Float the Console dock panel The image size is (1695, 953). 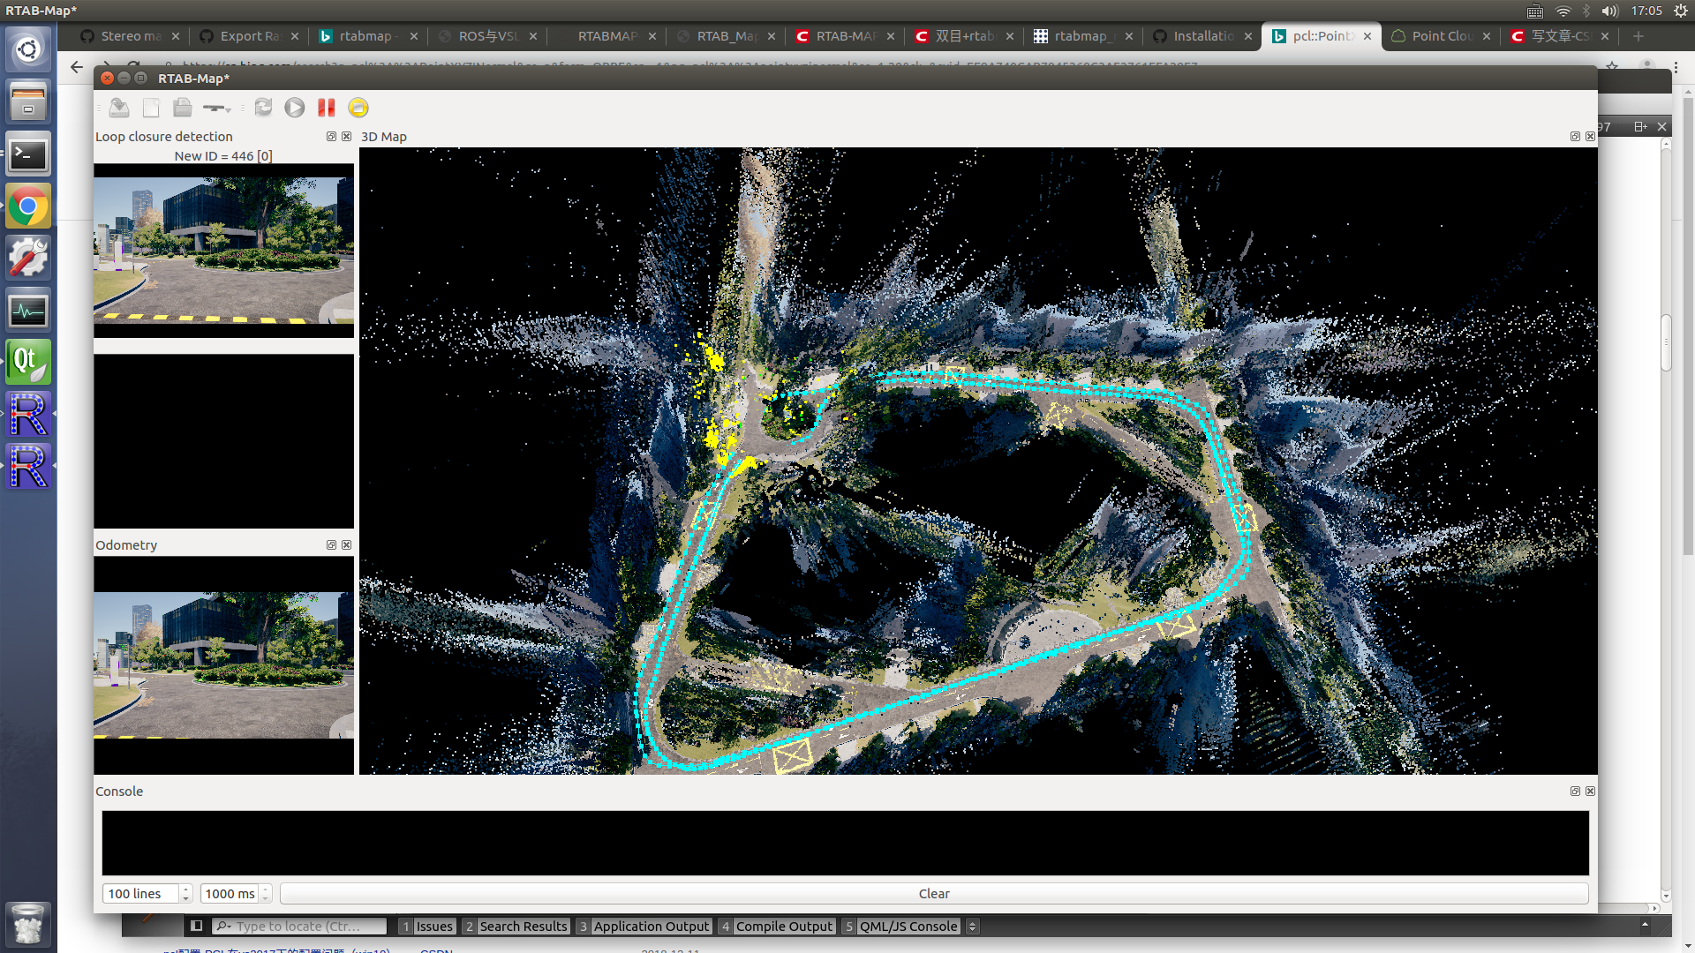click(x=1575, y=792)
